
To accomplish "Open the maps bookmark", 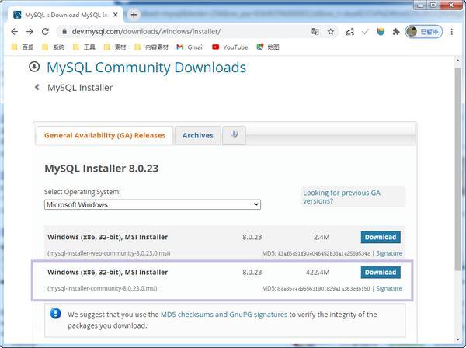I will pyautogui.click(x=268, y=47).
